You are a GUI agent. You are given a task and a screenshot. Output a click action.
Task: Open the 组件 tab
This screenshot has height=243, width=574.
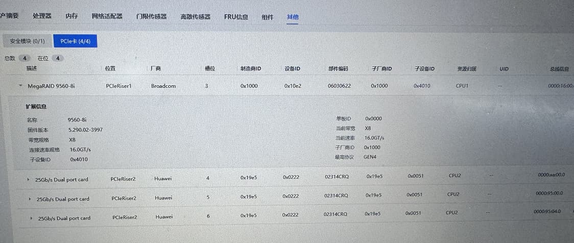pyautogui.click(x=268, y=16)
